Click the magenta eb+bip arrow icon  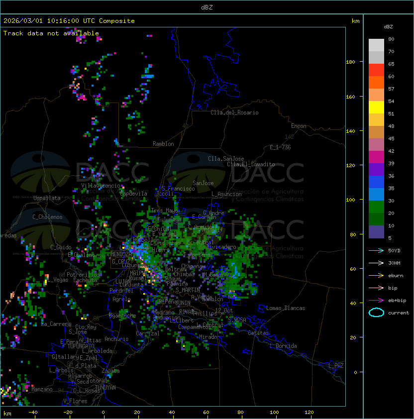[x=376, y=301]
